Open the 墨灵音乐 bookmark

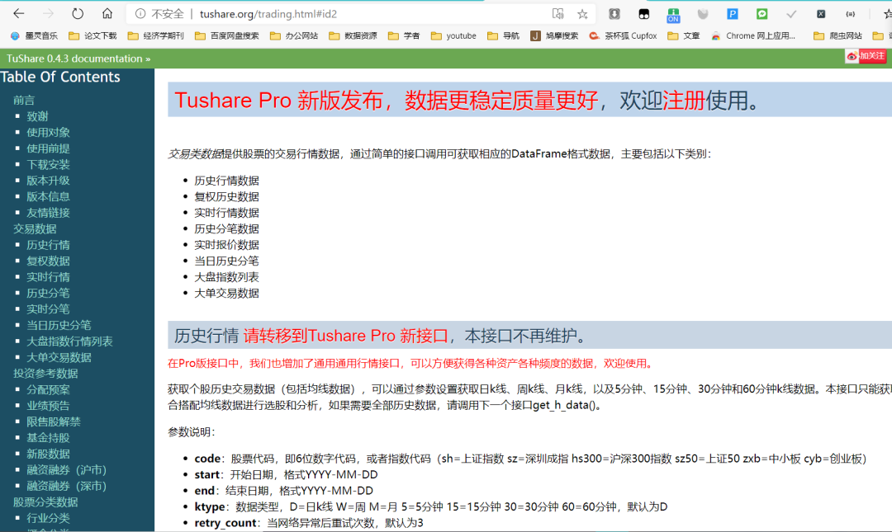click(35, 35)
